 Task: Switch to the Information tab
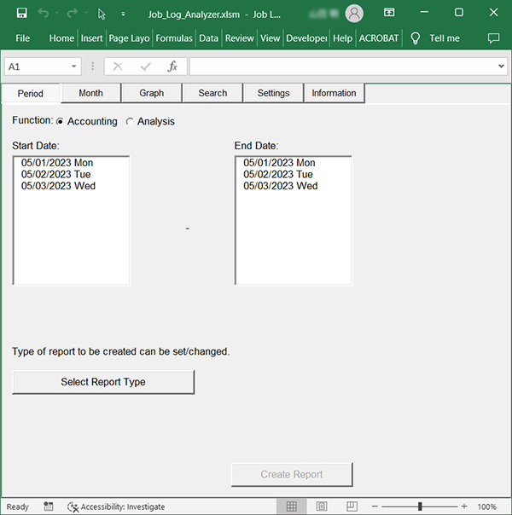(334, 93)
